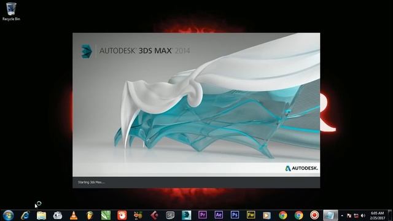Click the Show Desktop strip at taskbar end
The height and width of the screenshot is (221, 393).
pos(391,215)
